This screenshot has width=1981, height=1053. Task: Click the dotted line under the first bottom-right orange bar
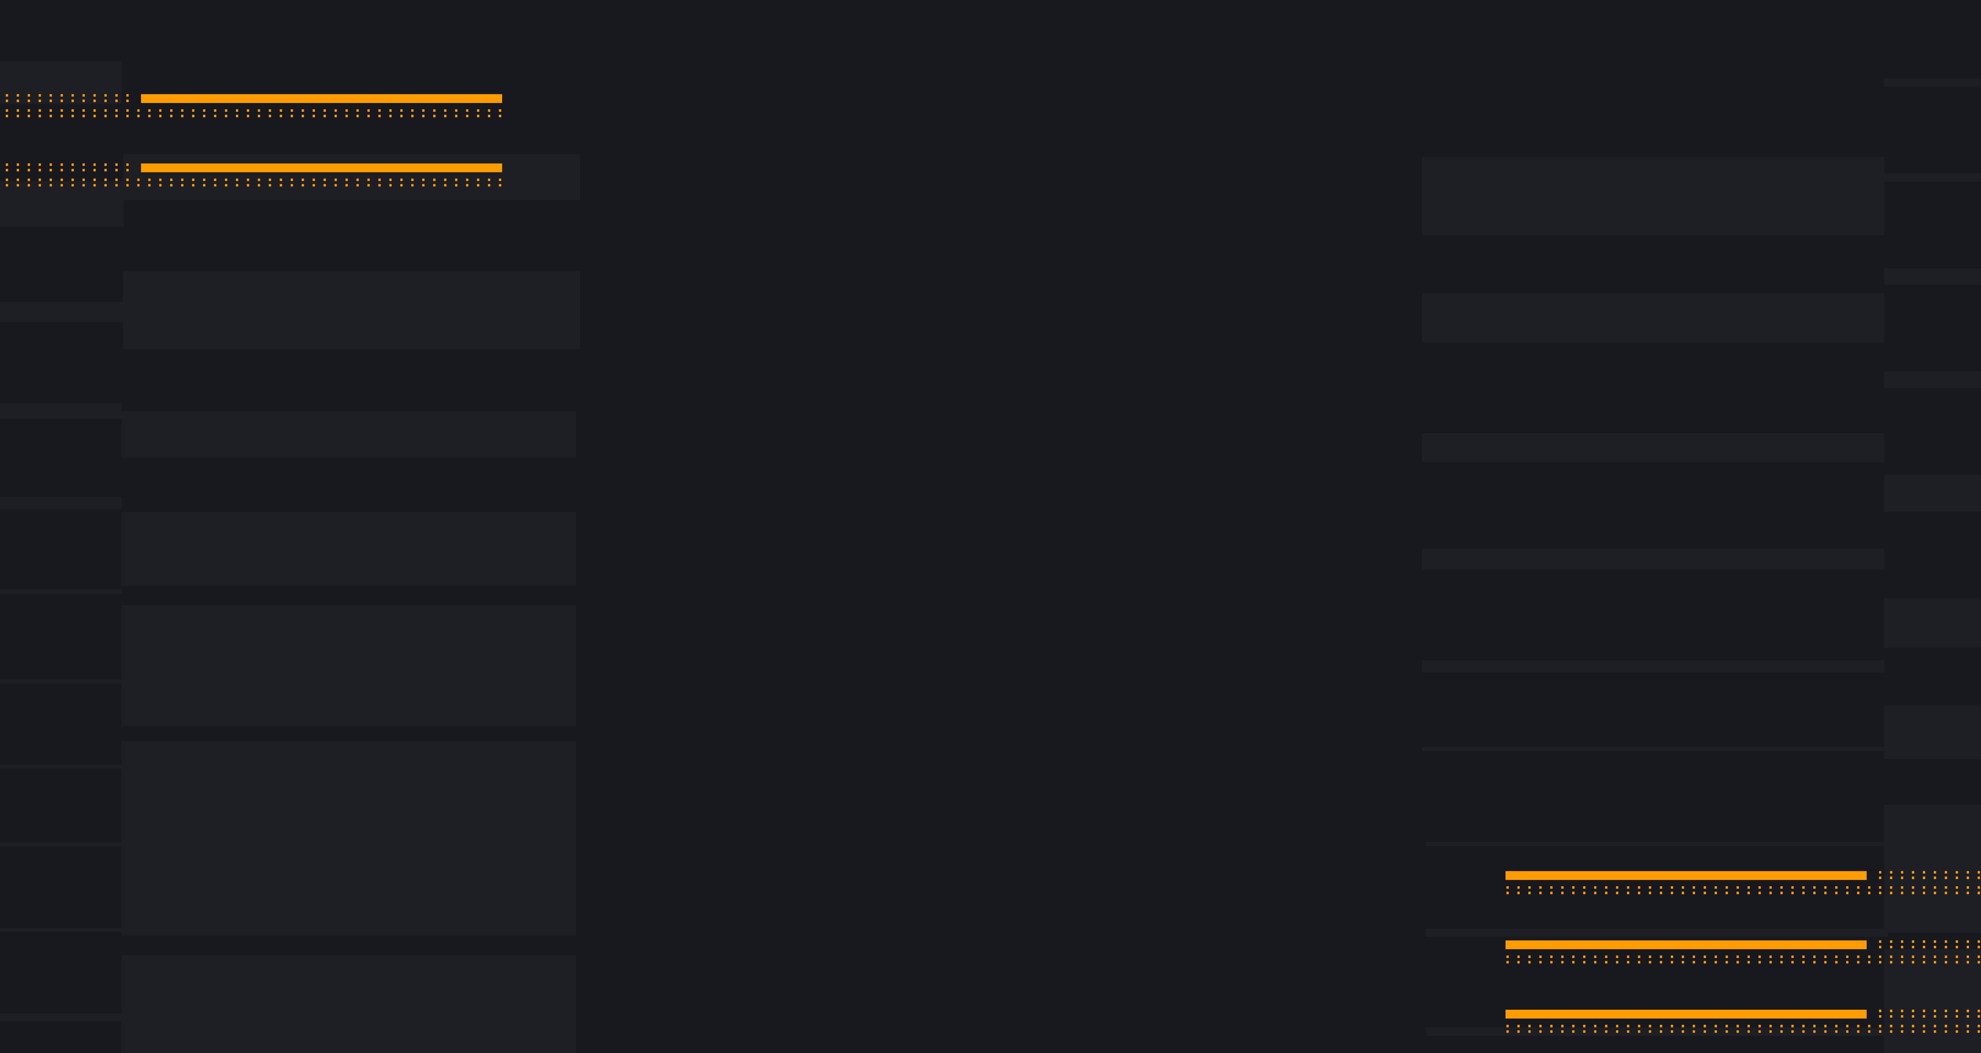pyautogui.click(x=1743, y=890)
